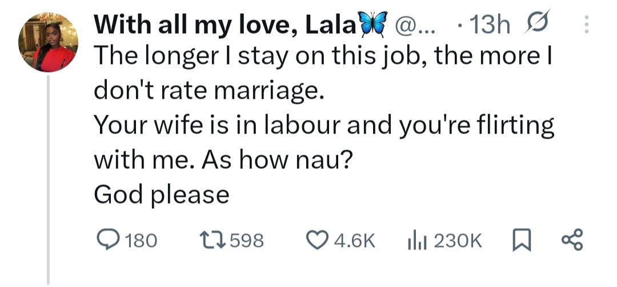Click the sentence "don't rate marriage."

click(209, 91)
